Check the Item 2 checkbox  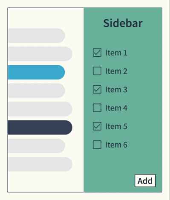(97, 71)
